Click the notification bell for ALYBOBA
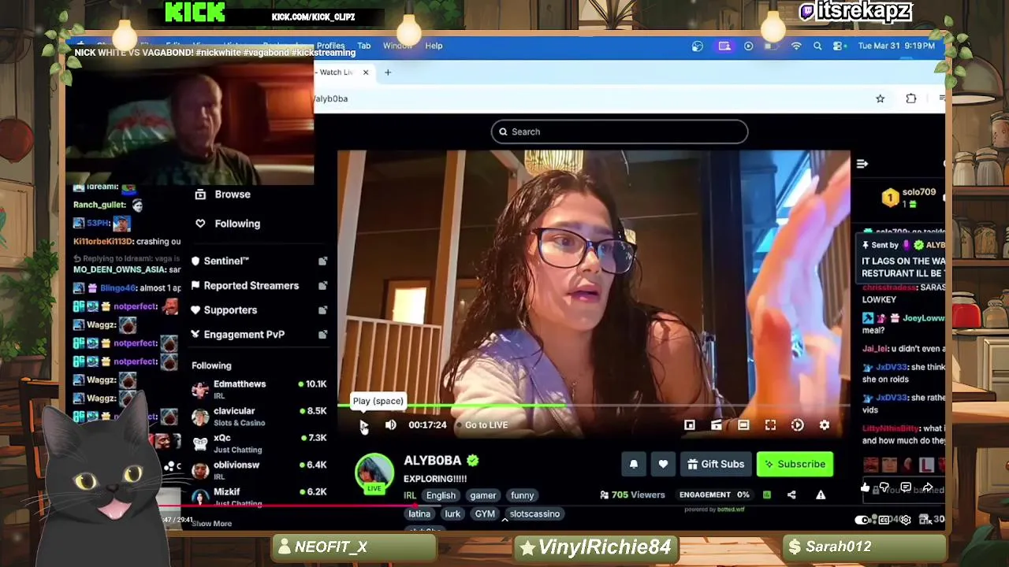1009x567 pixels. pyautogui.click(x=634, y=464)
